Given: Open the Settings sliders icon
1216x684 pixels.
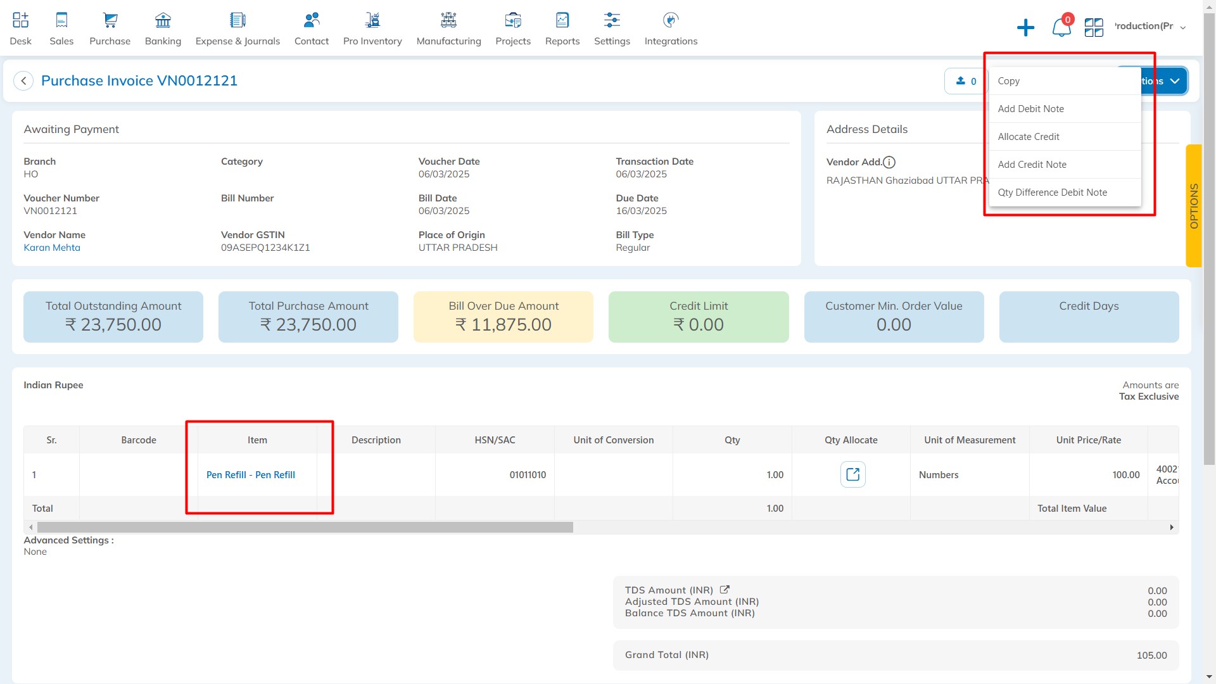Looking at the screenshot, I should pos(612,20).
